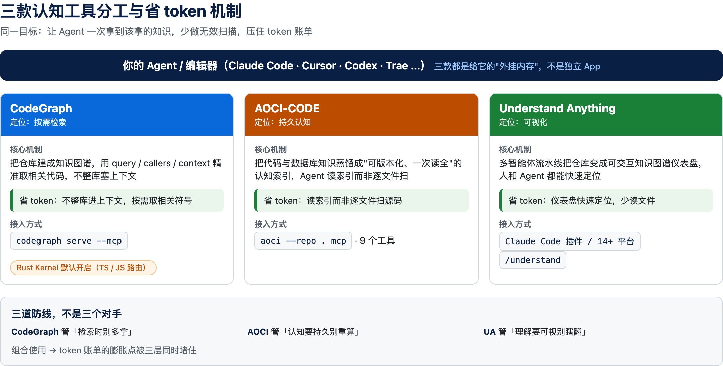Select the heading 三道防线，不是三个对手
This screenshot has height=366, width=723.
pos(66,314)
